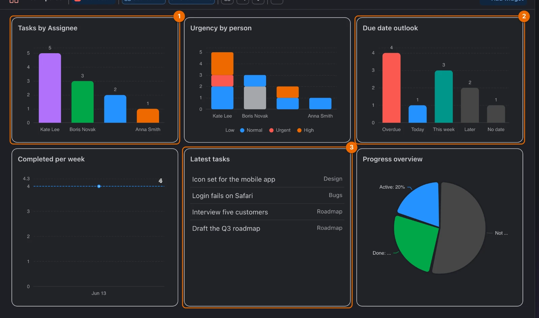
Task: Select Kate Lee's purple bar in Tasks by Assignee
Action: point(50,88)
